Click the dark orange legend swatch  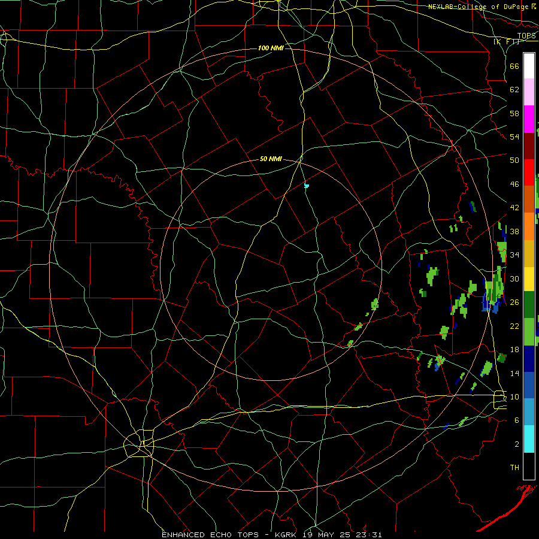click(x=529, y=199)
